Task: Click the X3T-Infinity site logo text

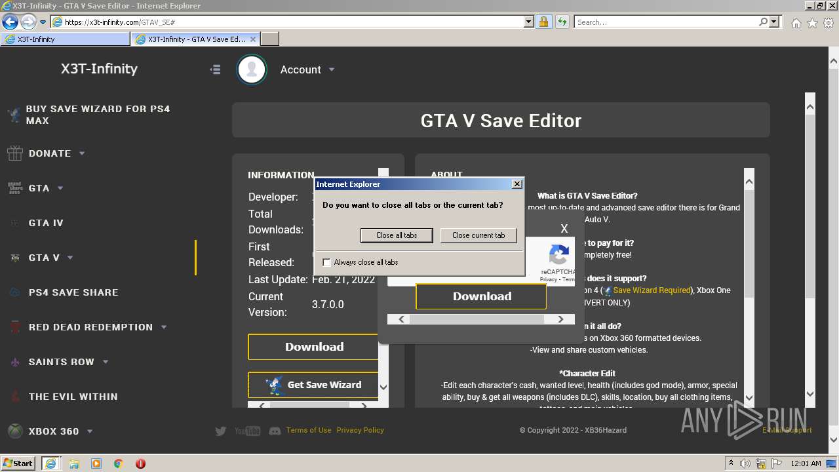Action: (99, 69)
